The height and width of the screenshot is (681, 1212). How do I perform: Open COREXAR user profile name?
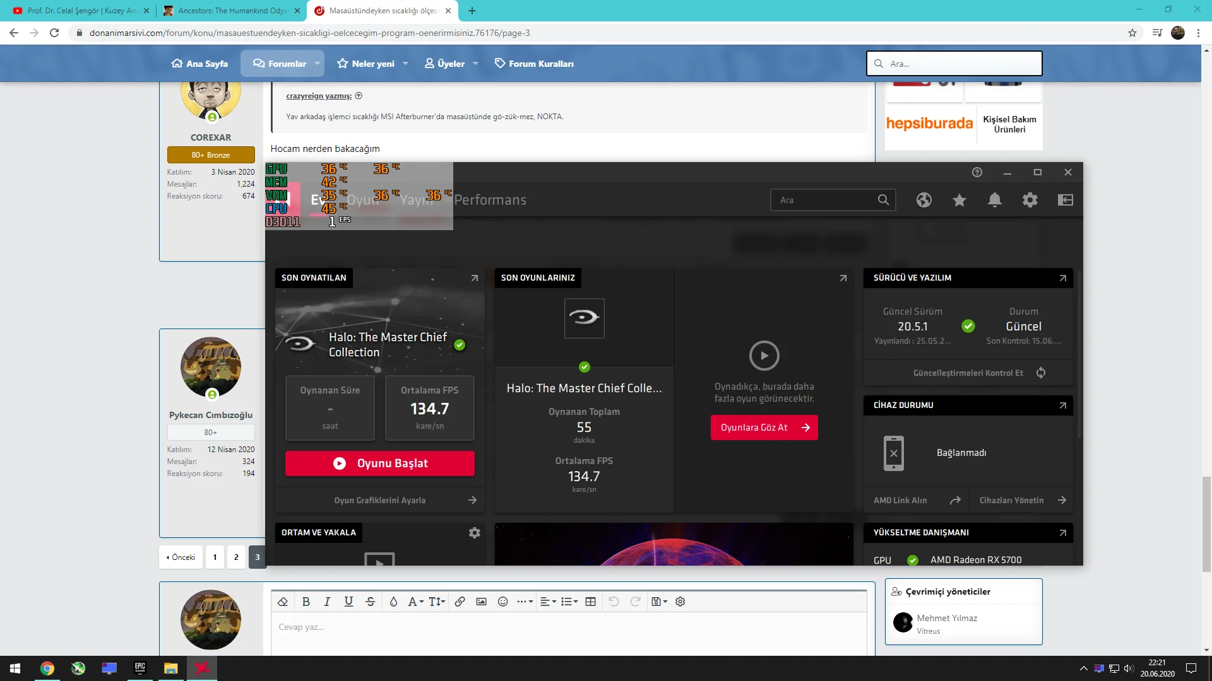point(211,137)
